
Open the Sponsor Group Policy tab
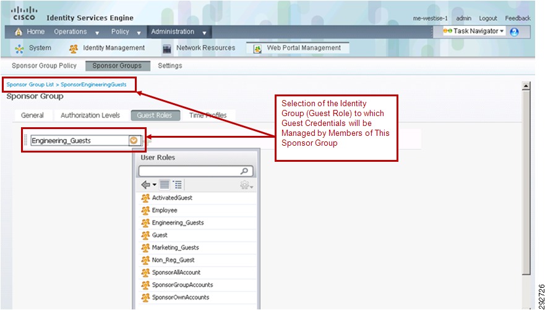(x=44, y=65)
